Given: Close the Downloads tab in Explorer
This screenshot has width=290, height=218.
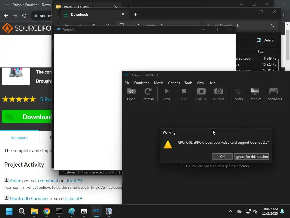Looking at the screenshot, I should pos(123,14).
